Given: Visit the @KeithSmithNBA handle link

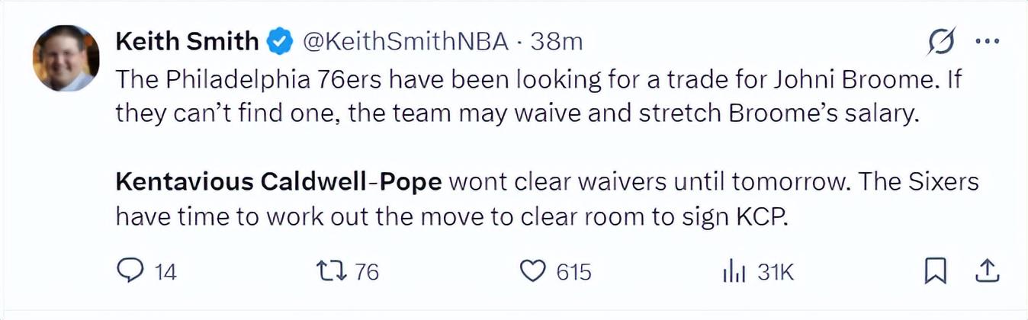Looking at the screenshot, I should tap(405, 42).
